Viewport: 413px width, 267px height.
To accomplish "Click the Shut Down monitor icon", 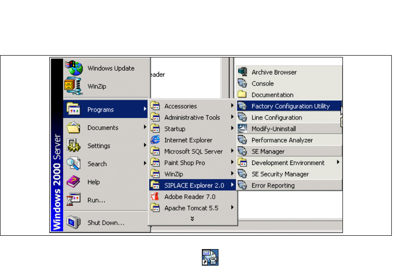I will (x=73, y=222).
